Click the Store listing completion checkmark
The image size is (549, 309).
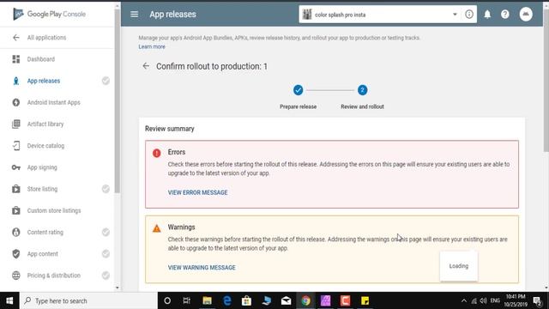coord(106,189)
